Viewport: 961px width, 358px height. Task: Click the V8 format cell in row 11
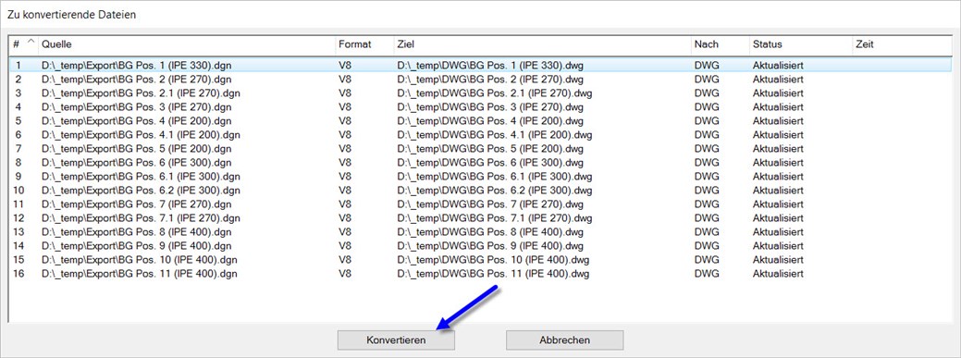pos(344,204)
